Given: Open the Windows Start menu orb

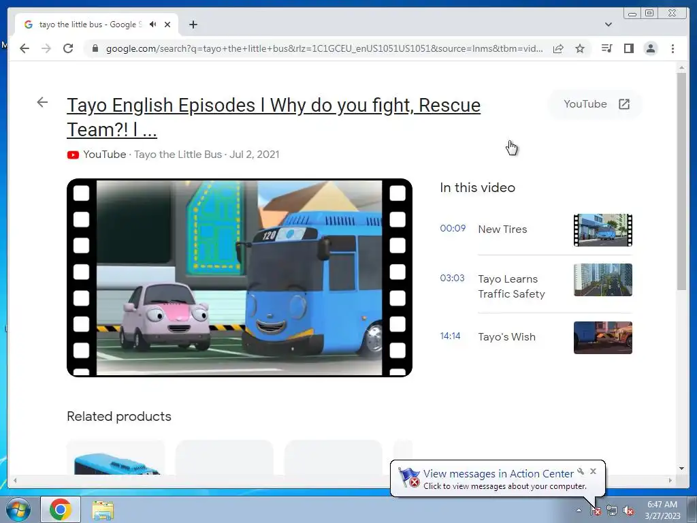Looking at the screenshot, I should click(x=18, y=509).
